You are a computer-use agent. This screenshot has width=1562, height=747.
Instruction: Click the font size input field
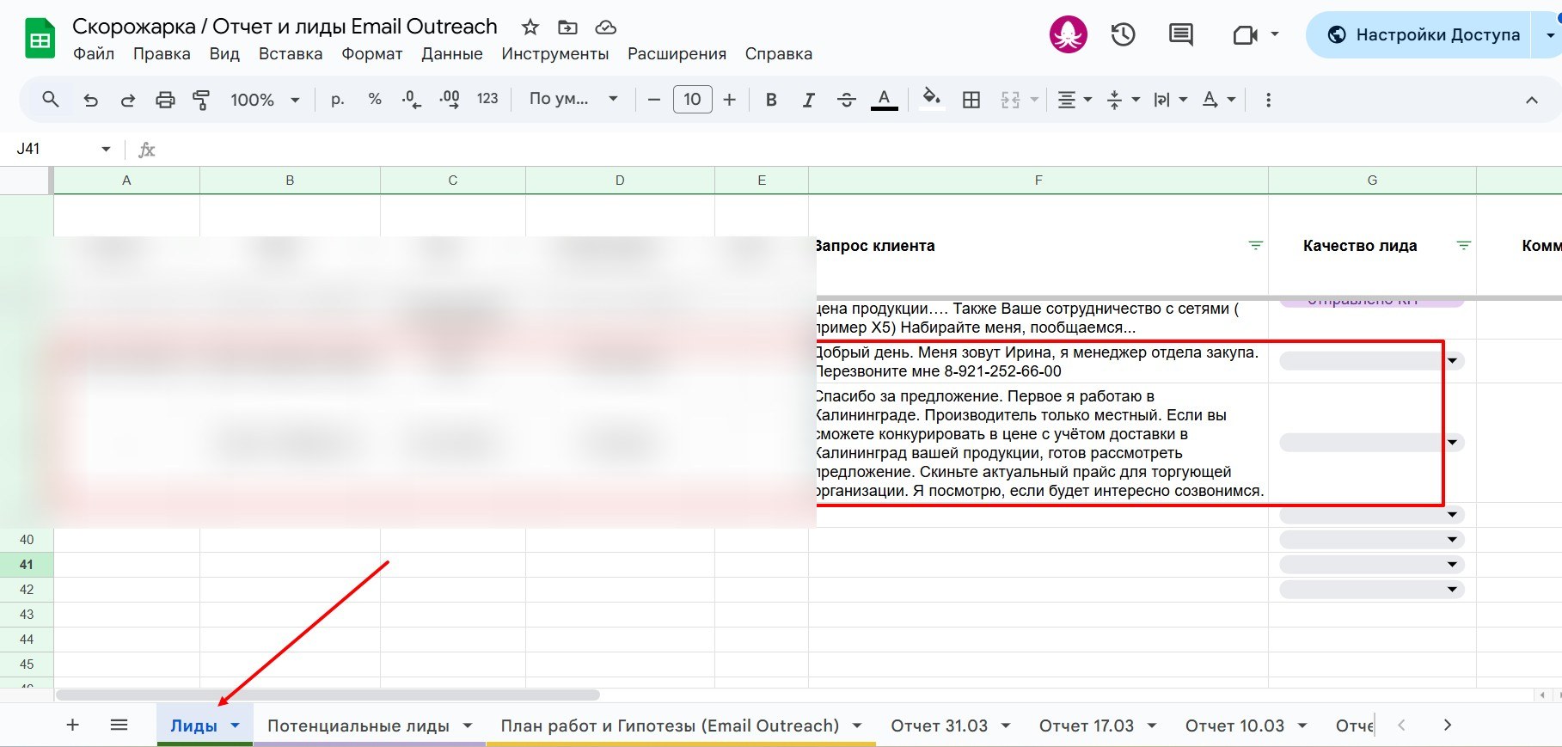coord(692,100)
